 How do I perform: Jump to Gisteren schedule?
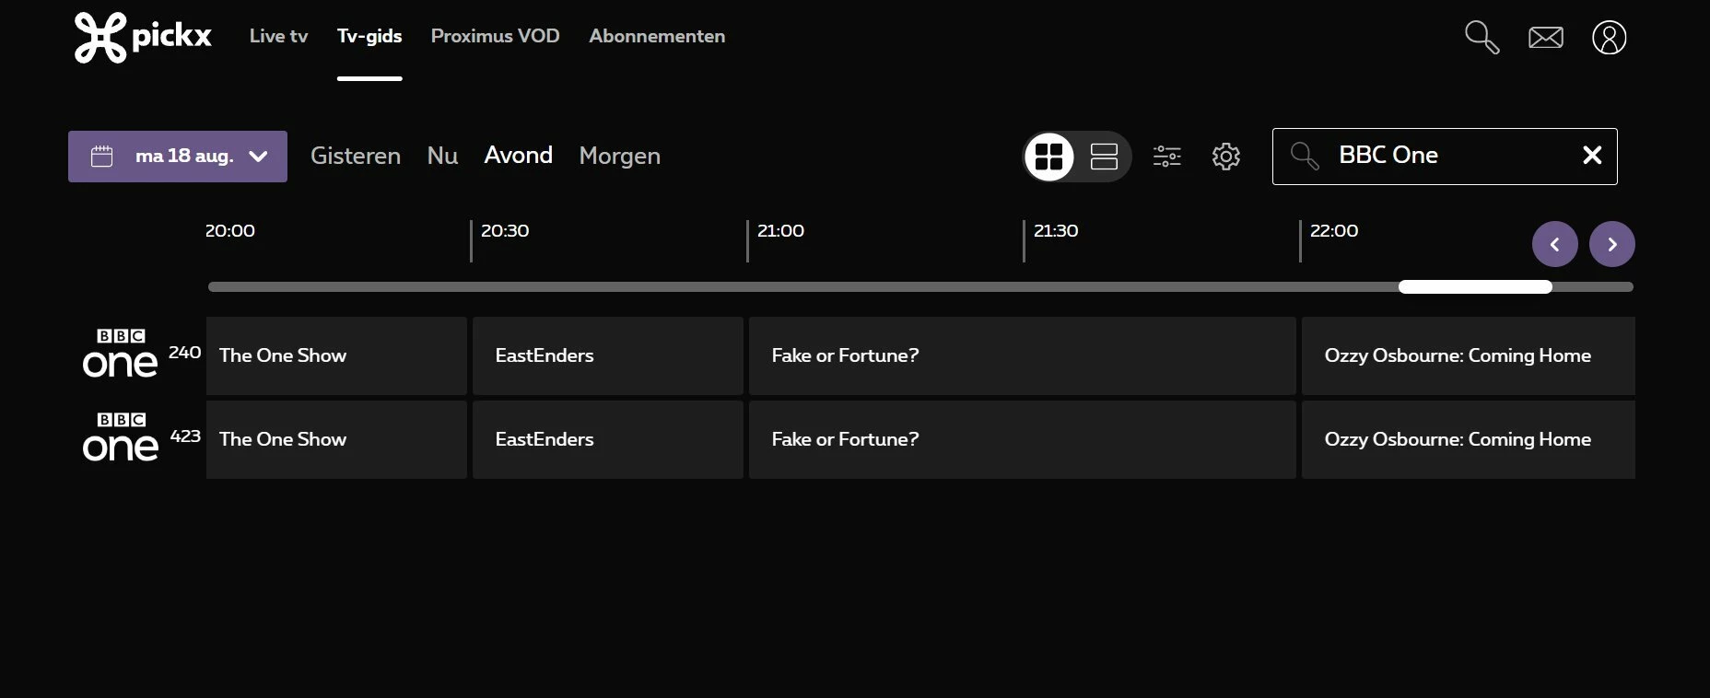point(356,156)
